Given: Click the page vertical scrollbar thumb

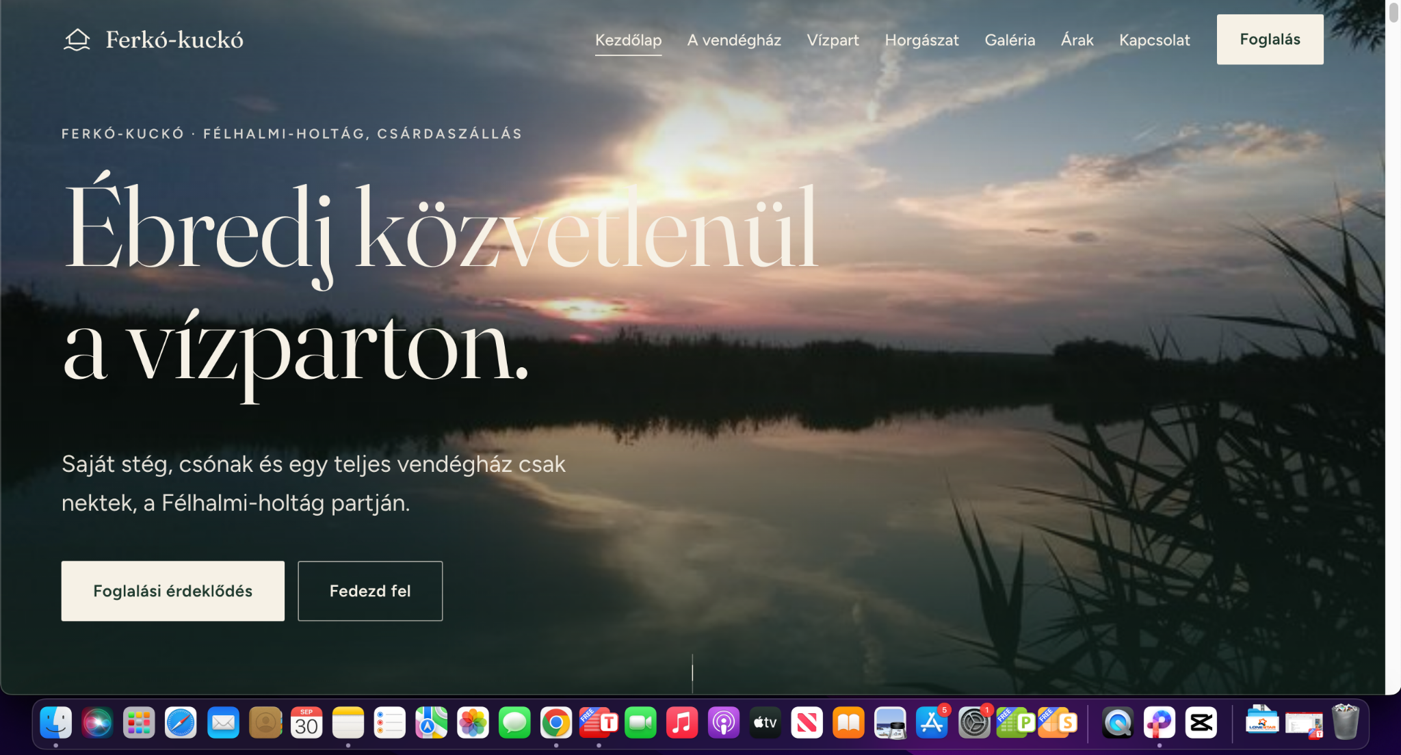Looking at the screenshot, I should coord(1393,12).
